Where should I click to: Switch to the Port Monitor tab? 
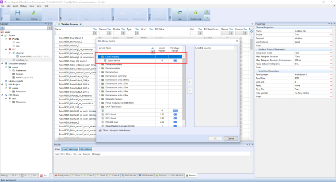(176, 175)
